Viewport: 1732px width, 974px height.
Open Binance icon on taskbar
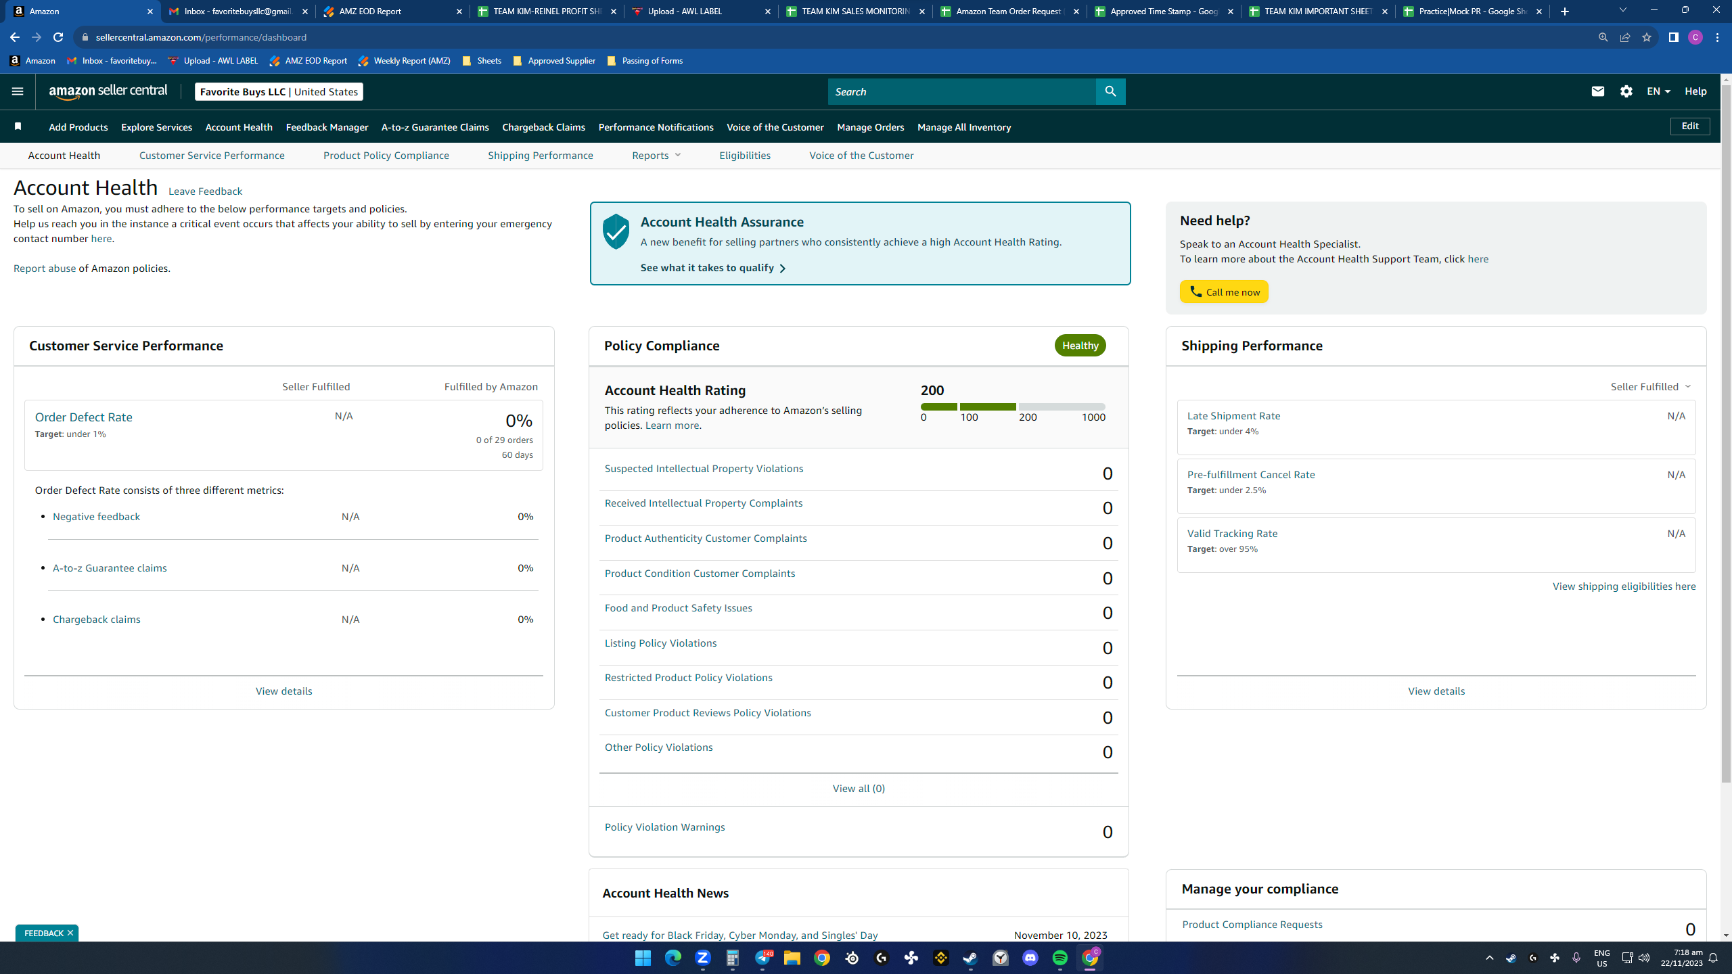click(x=940, y=958)
